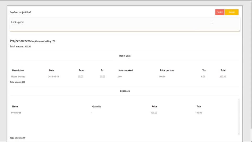The image size is (252, 142).
Task: Click the Tax column header
Action: (x=204, y=70)
